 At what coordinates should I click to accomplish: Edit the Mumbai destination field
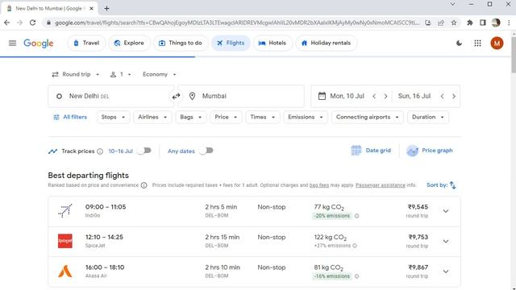pos(241,96)
